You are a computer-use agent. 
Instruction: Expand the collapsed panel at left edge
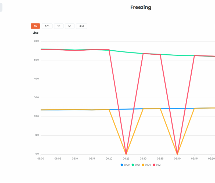[2, 7]
